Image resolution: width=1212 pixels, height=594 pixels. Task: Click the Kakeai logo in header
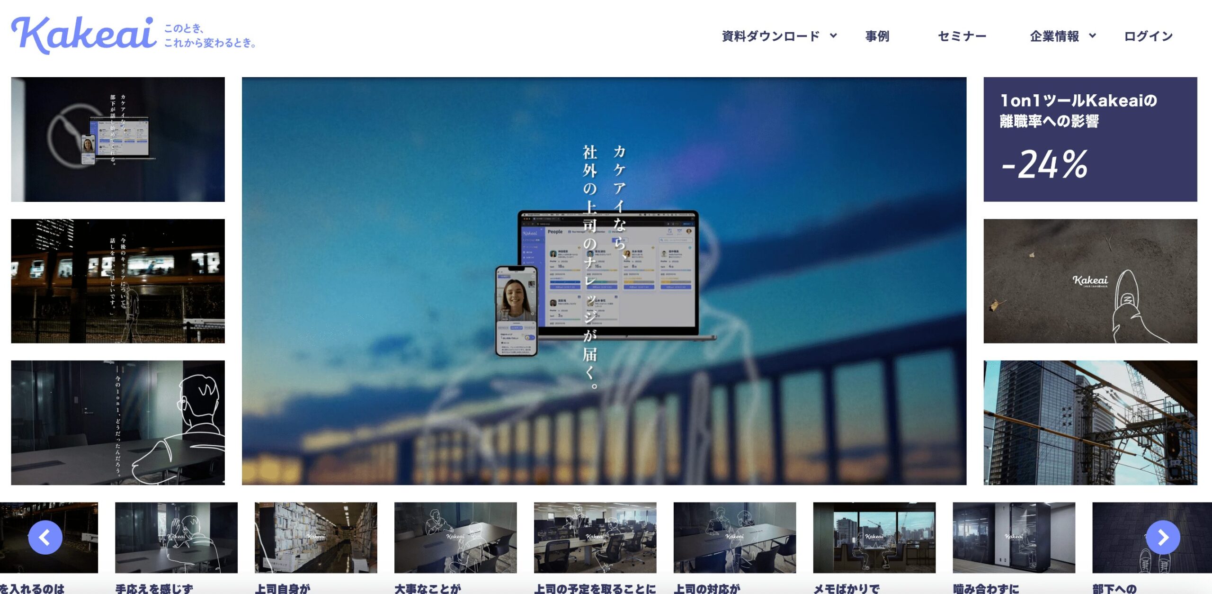83,35
